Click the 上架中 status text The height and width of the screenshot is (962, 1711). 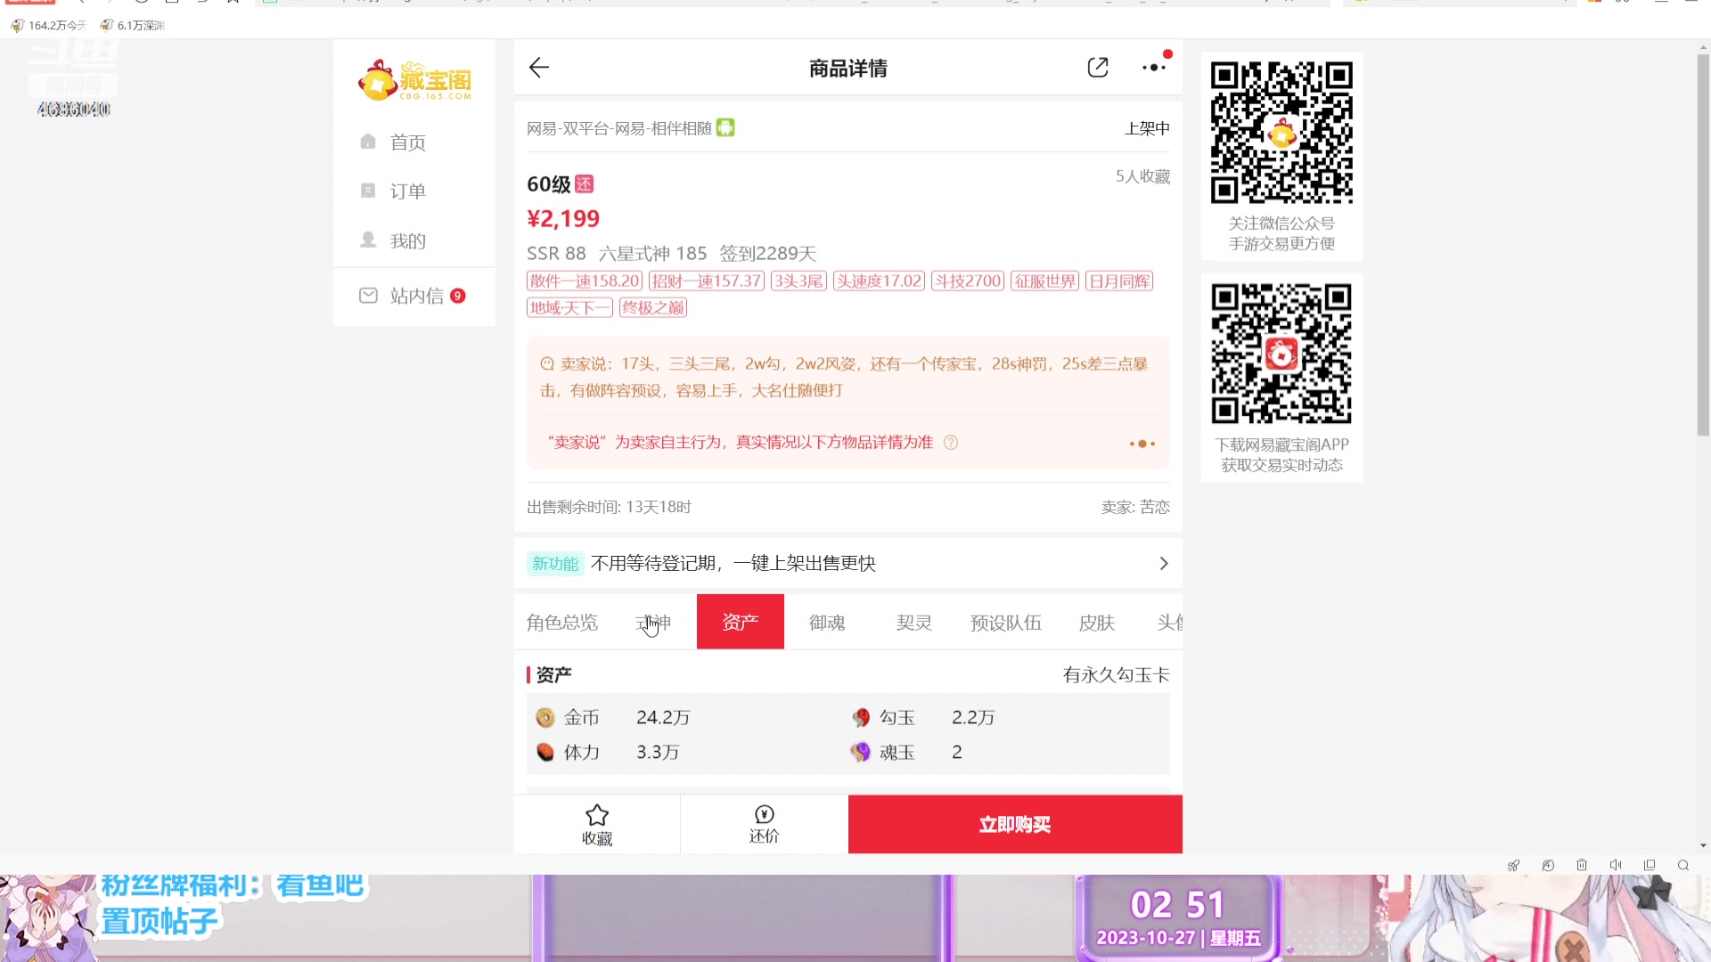coord(1148,129)
